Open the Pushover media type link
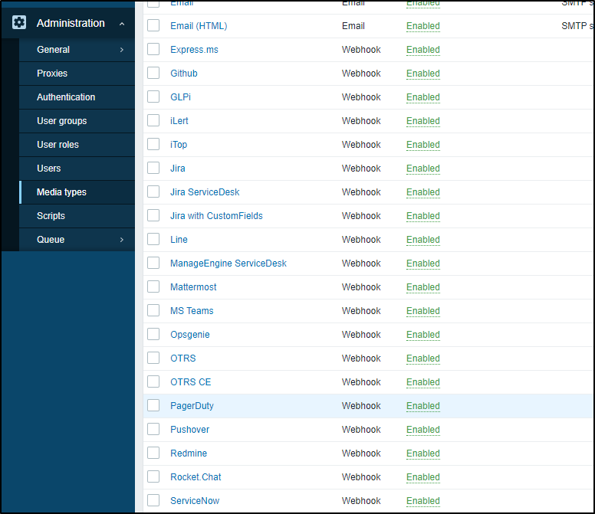The image size is (595, 514). pos(189,430)
